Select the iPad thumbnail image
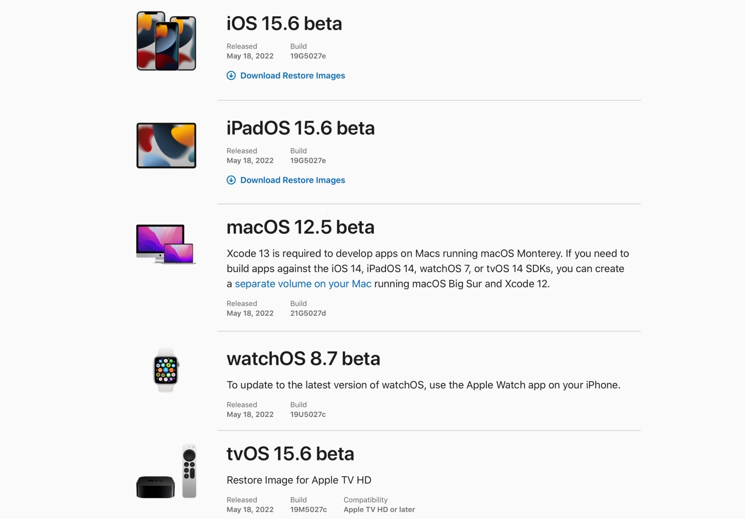Viewport: 745px width, 519px height. pos(166,145)
